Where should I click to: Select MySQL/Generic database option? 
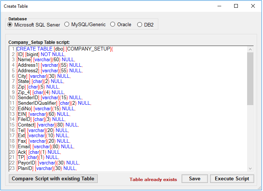[x=85, y=25]
